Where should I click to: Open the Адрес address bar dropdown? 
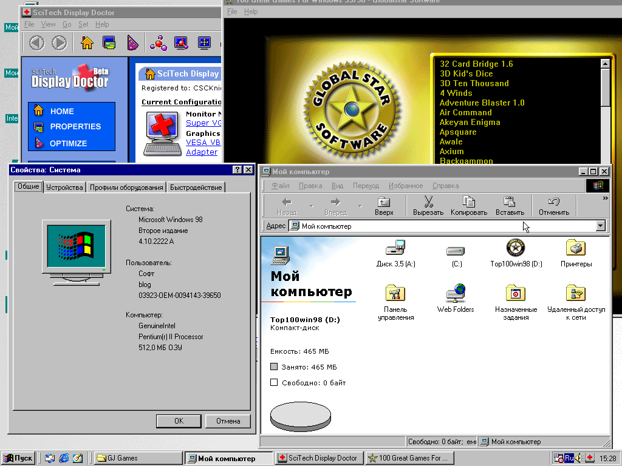[601, 226]
